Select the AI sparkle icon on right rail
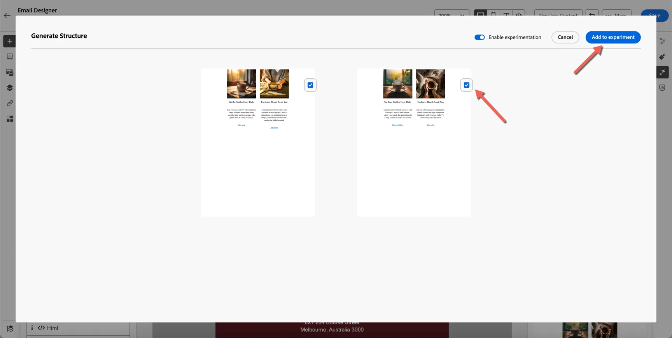 coord(663,72)
